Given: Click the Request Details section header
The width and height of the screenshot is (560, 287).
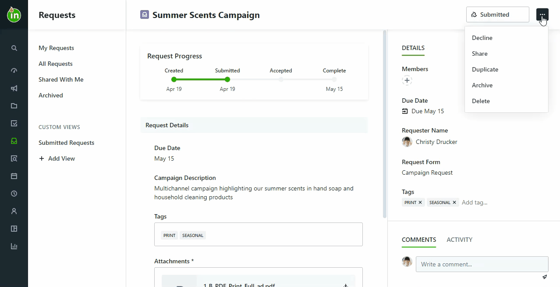Looking at the screenshot, I should [254, 125].
